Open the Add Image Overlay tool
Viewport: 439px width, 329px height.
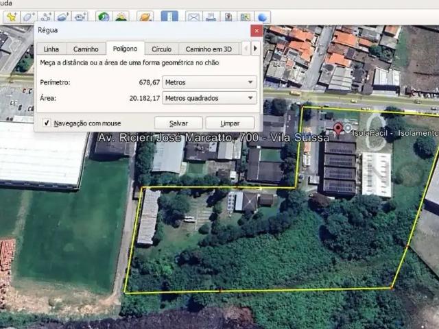click(64, 16)
